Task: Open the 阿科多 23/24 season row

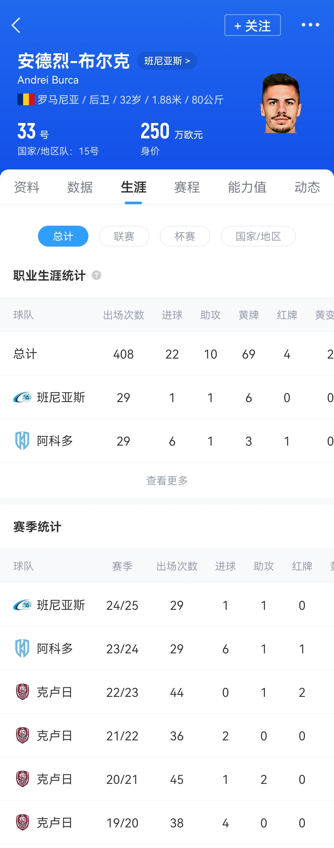Action: click(167, 648)
